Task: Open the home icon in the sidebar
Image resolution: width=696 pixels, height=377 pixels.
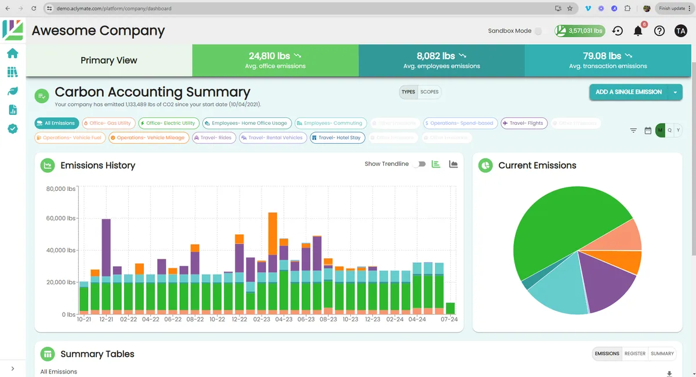Action: [x=12, y=53]
